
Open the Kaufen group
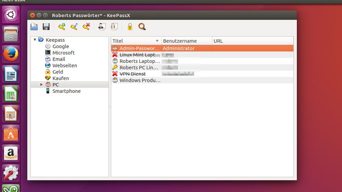click(61, 78)
